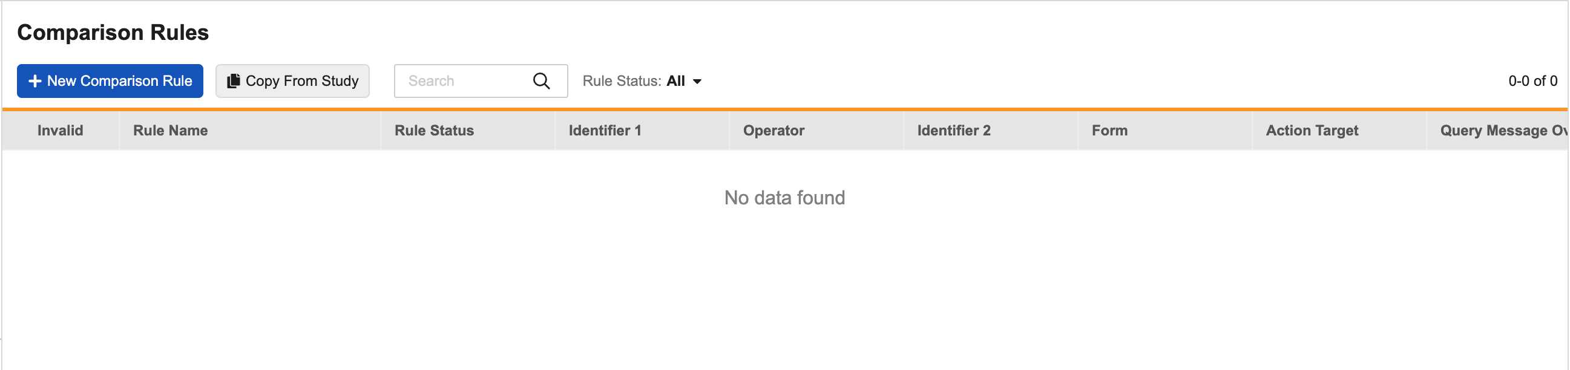Viewport: 1570px width, 370px height.
Task: Create a New Comparison Rule
Action: (110, 81)
